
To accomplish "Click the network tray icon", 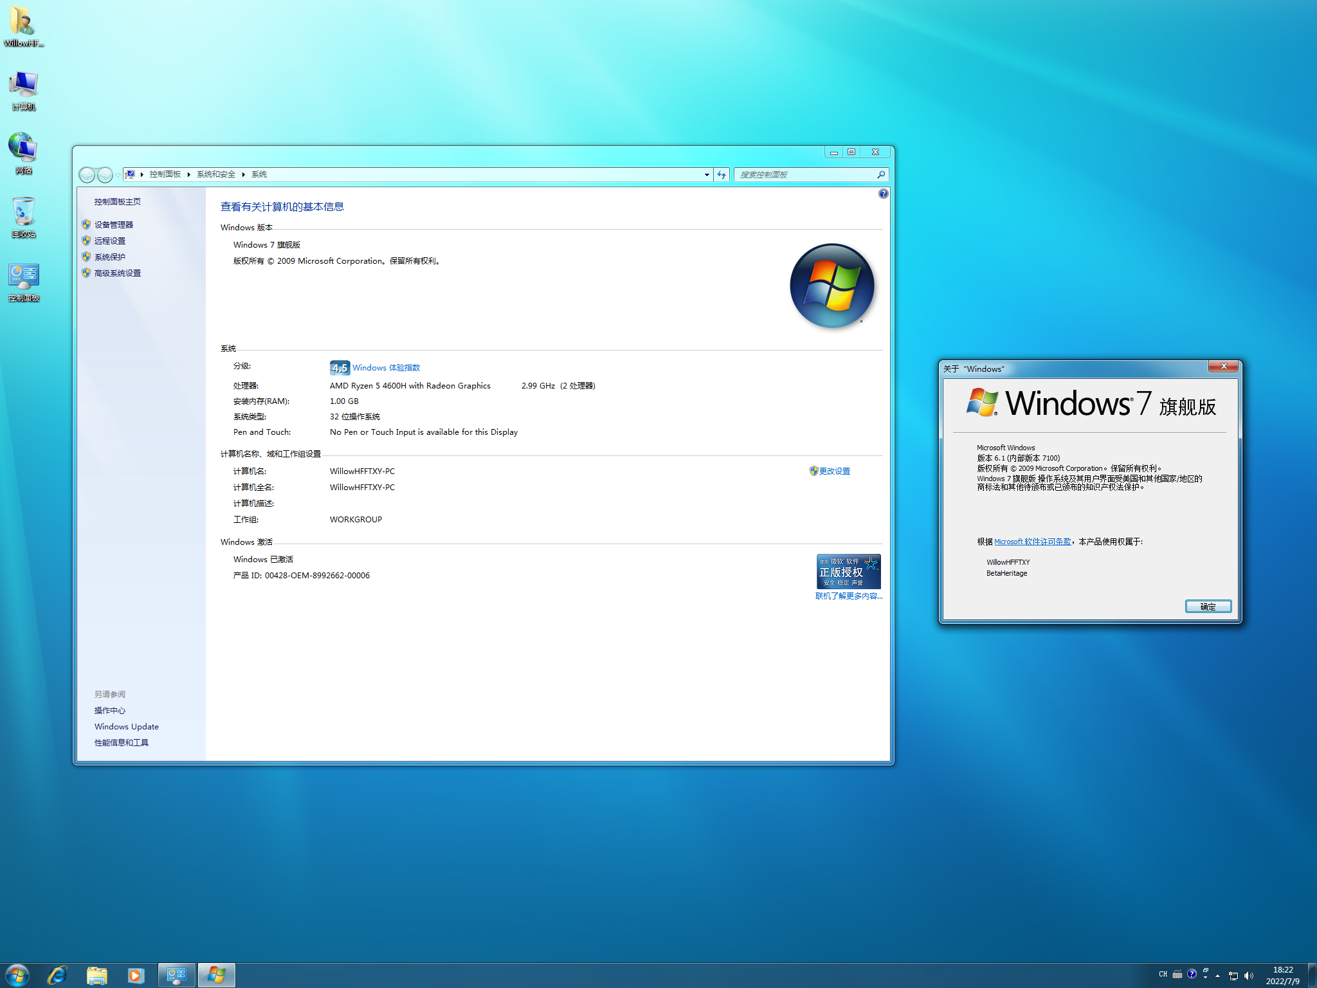I will coord(1233,976).
